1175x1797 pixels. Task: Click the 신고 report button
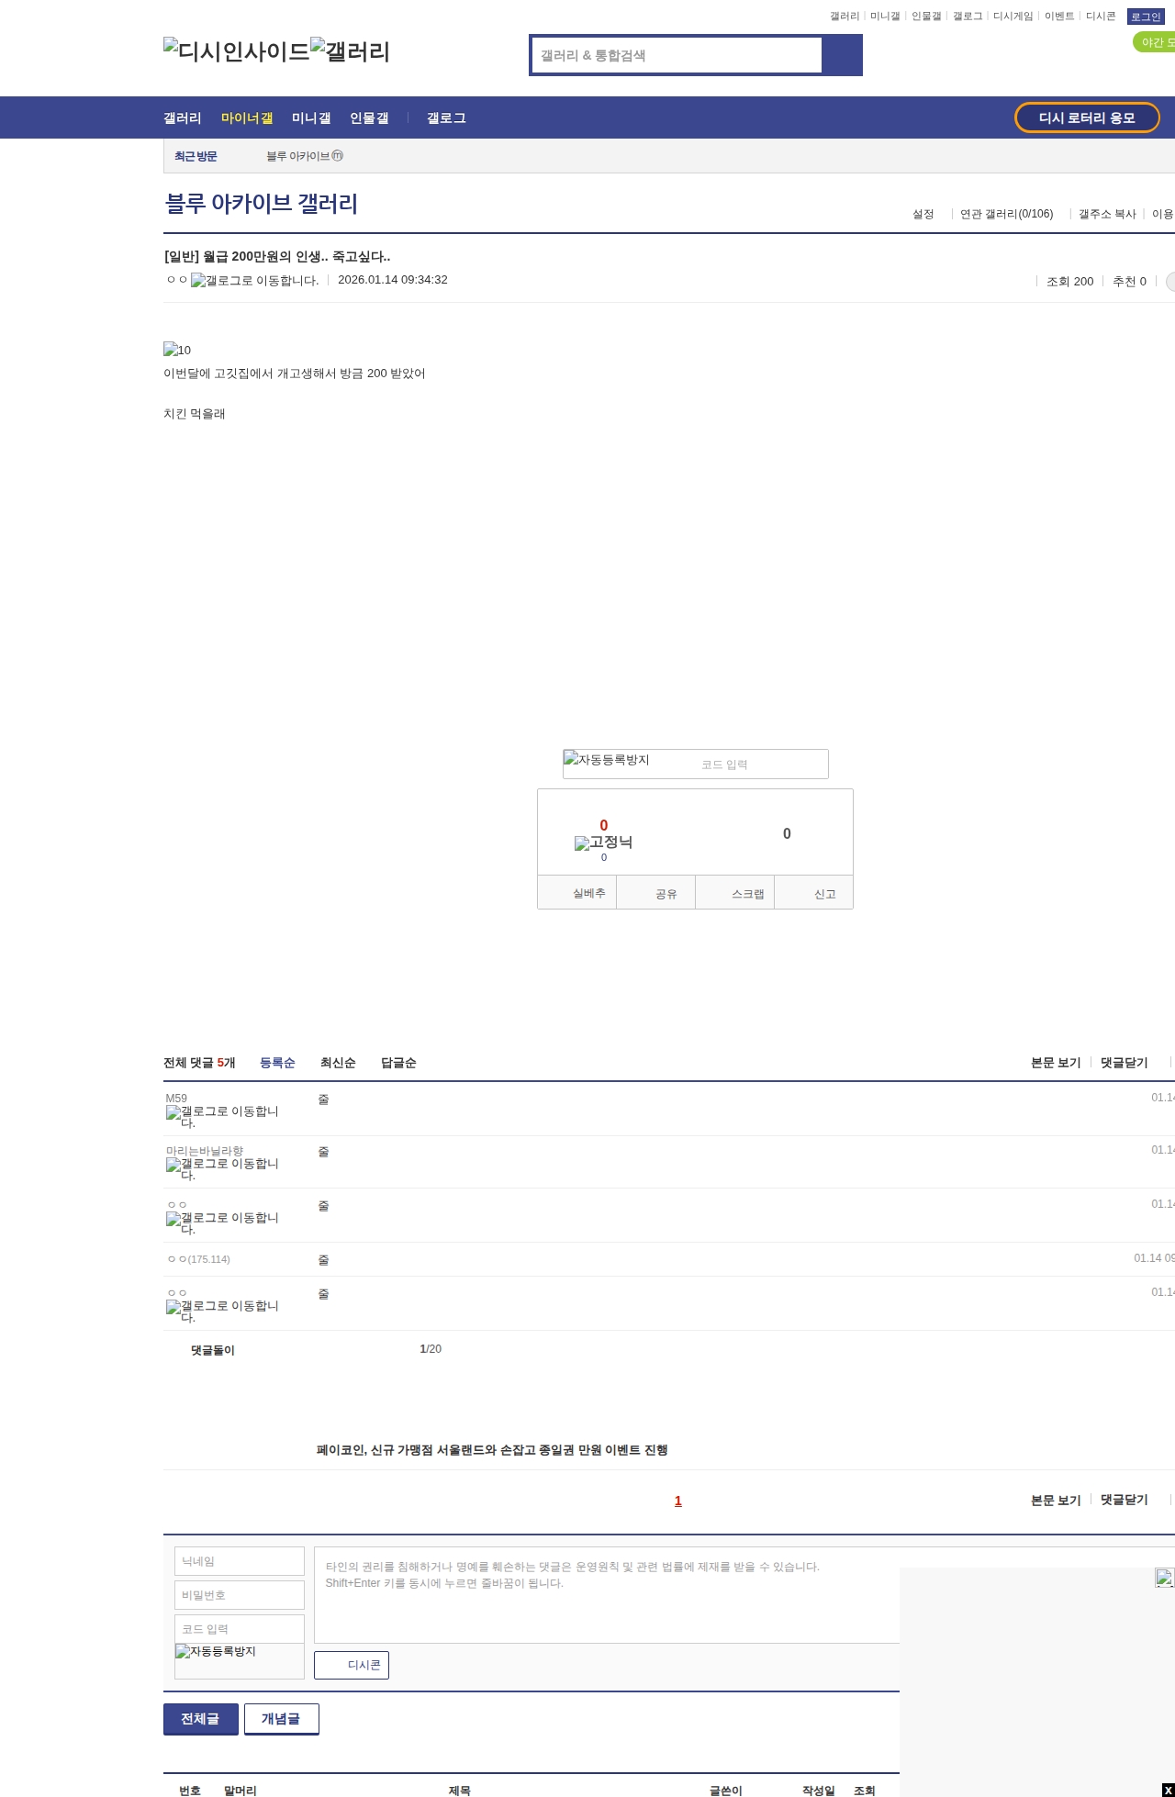[814, 893]
